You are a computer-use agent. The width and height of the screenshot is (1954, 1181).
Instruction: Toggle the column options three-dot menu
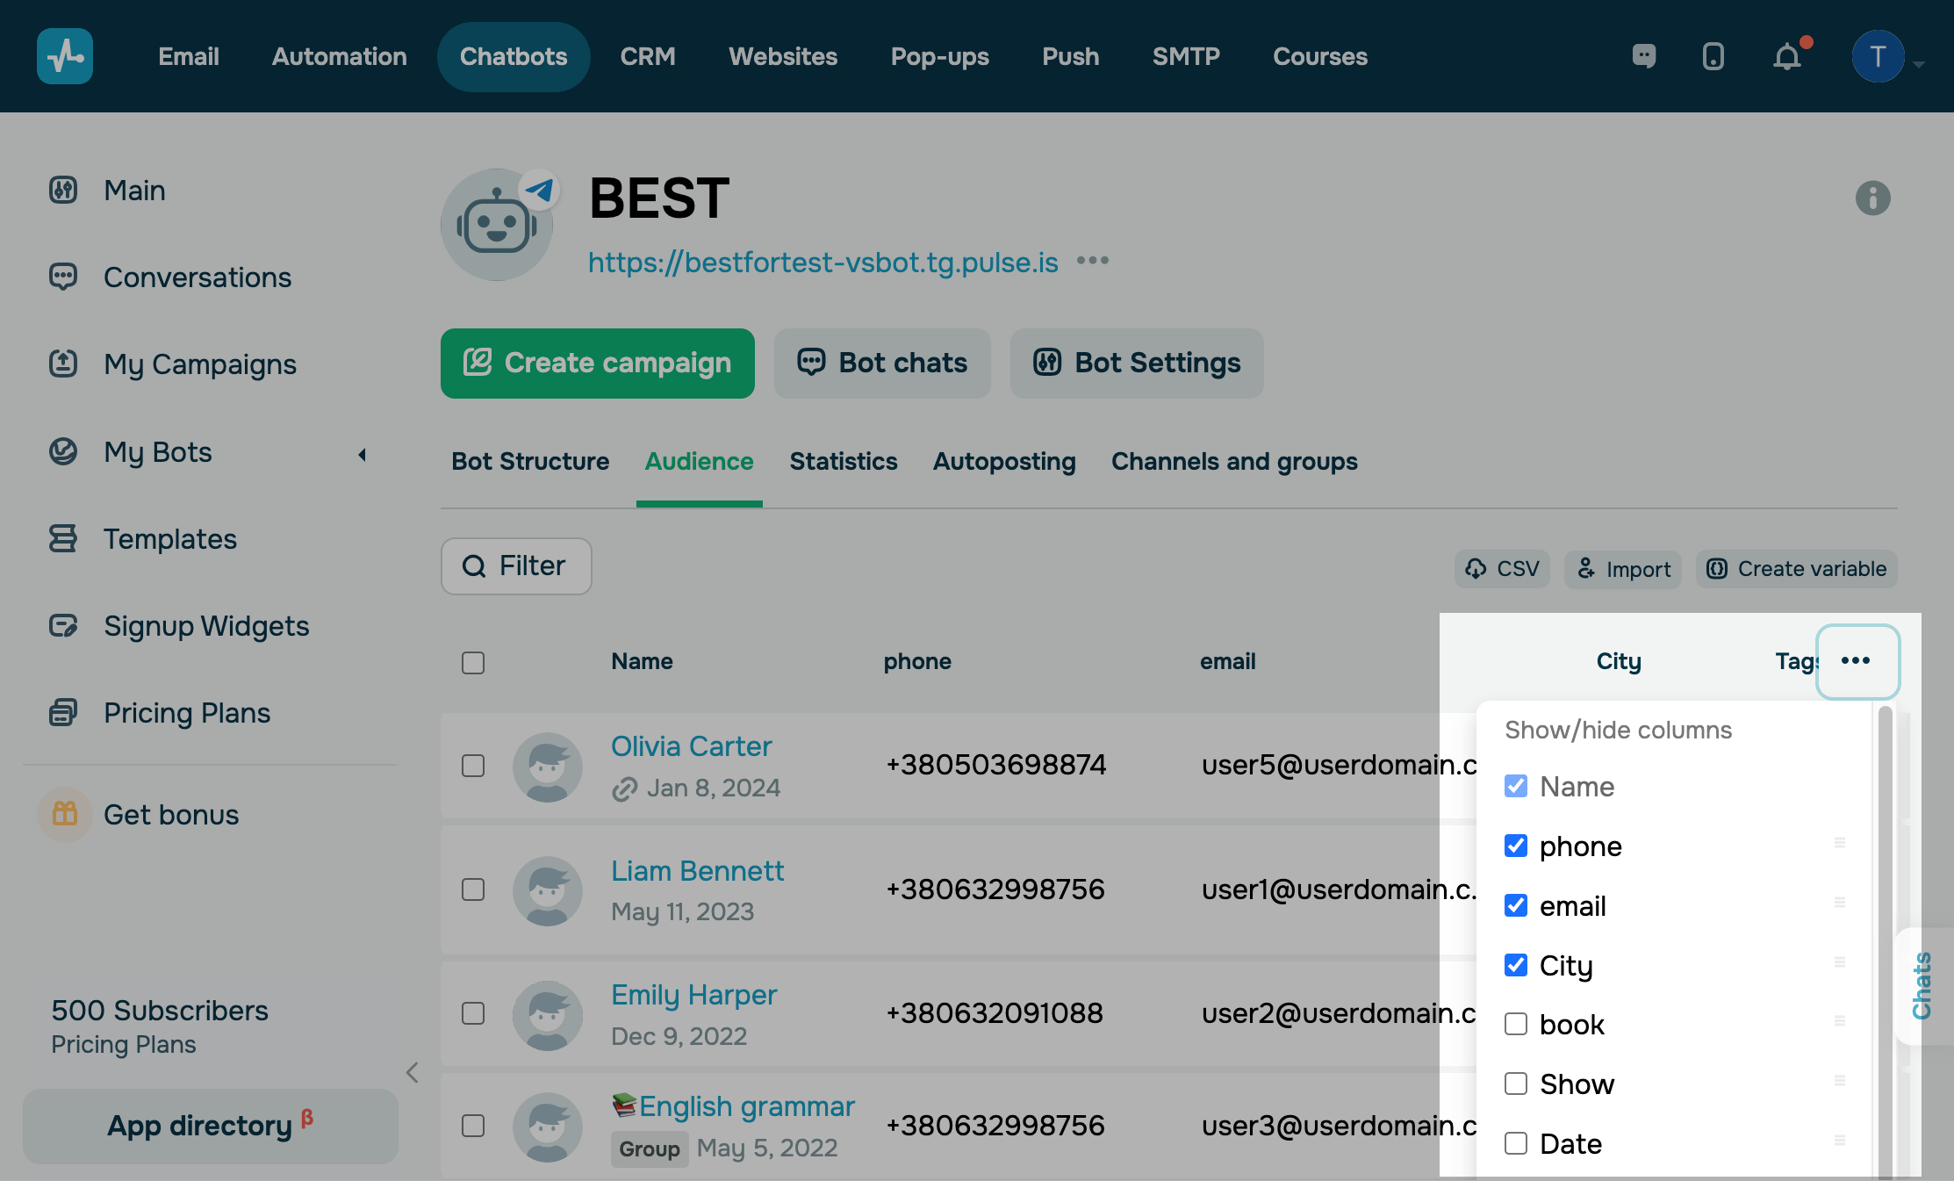pos(1857,661)
